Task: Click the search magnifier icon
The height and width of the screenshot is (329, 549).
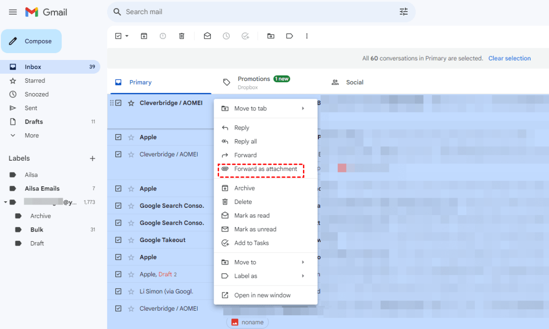Action: click(x=117, y=12)
